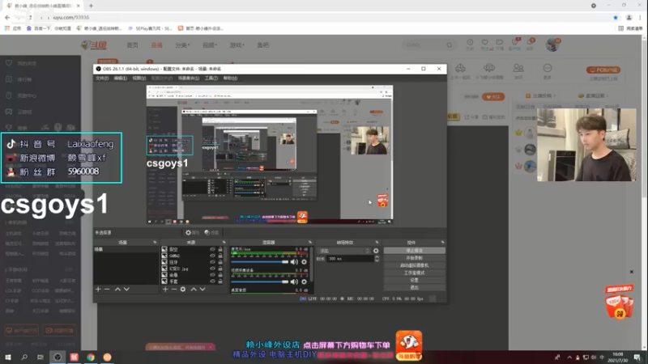Click 开始录制 button in OBS controls
This screenshot has width=648, height=364.
click(x=414, y=258)
